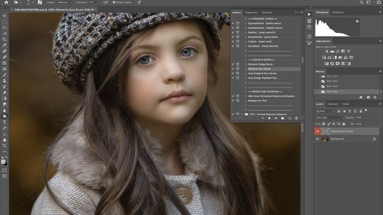The image size is (383, 215).
Task: Click the Begin recording button in Actions panel
Action: point(269,118)
